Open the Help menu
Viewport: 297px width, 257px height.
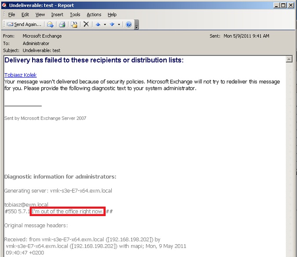(112, 15)
